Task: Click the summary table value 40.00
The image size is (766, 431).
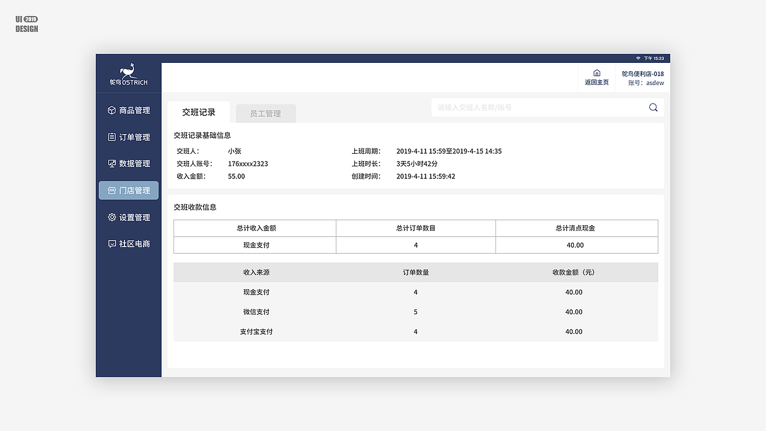Action: (x=575, y=245)
